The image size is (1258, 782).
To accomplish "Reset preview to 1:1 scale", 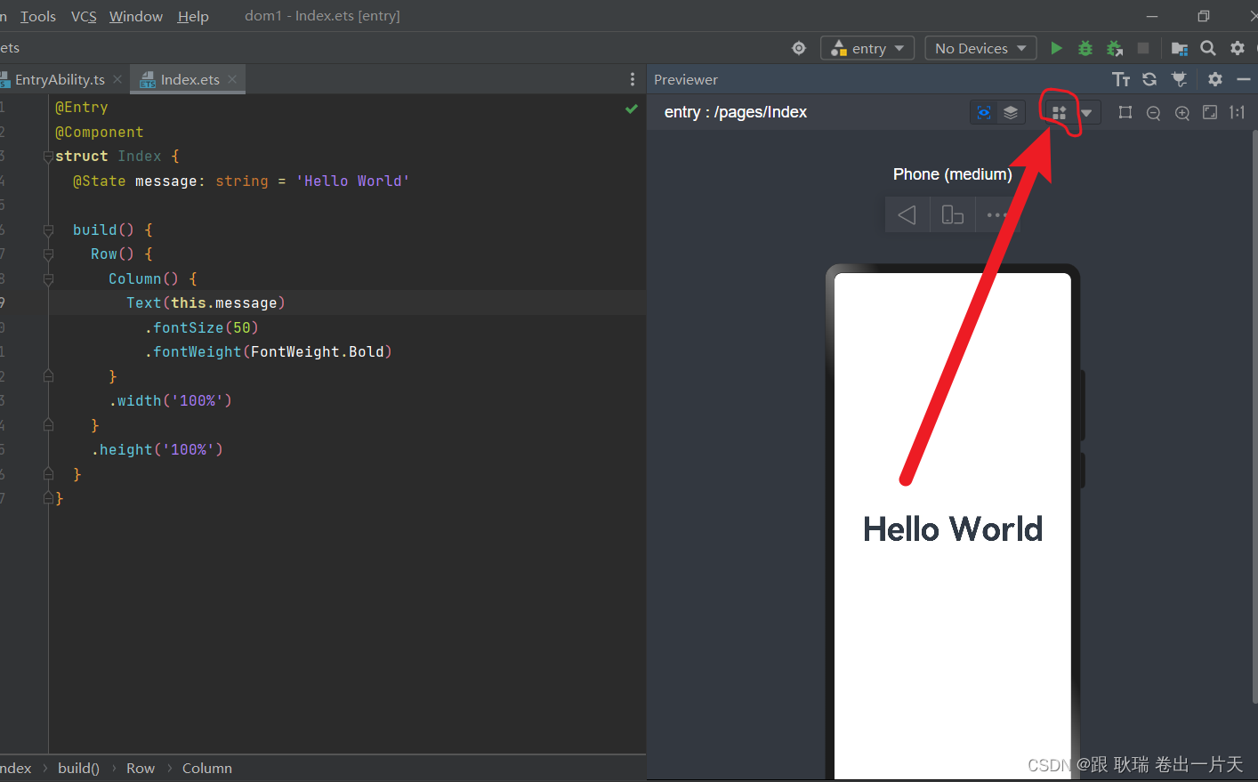I will point(1238,112).
